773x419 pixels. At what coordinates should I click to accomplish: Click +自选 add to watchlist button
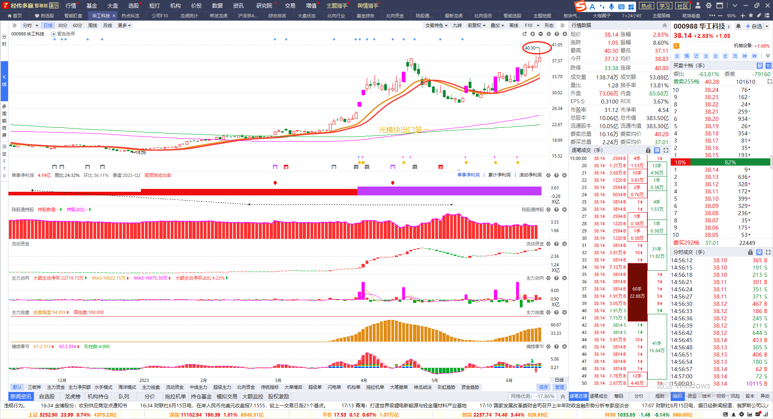point(754,26)
